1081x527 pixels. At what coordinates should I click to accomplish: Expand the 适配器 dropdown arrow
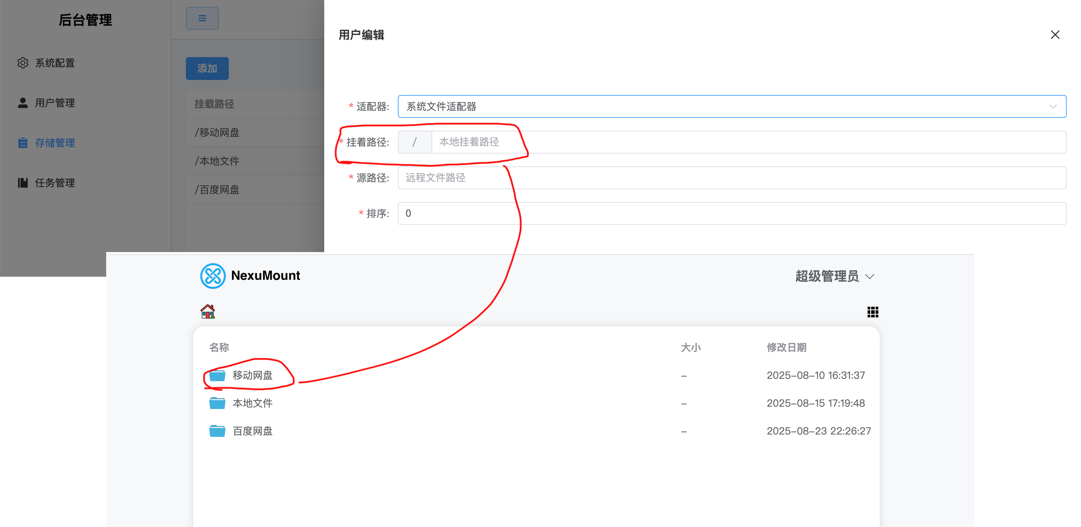pos(1053,106)
